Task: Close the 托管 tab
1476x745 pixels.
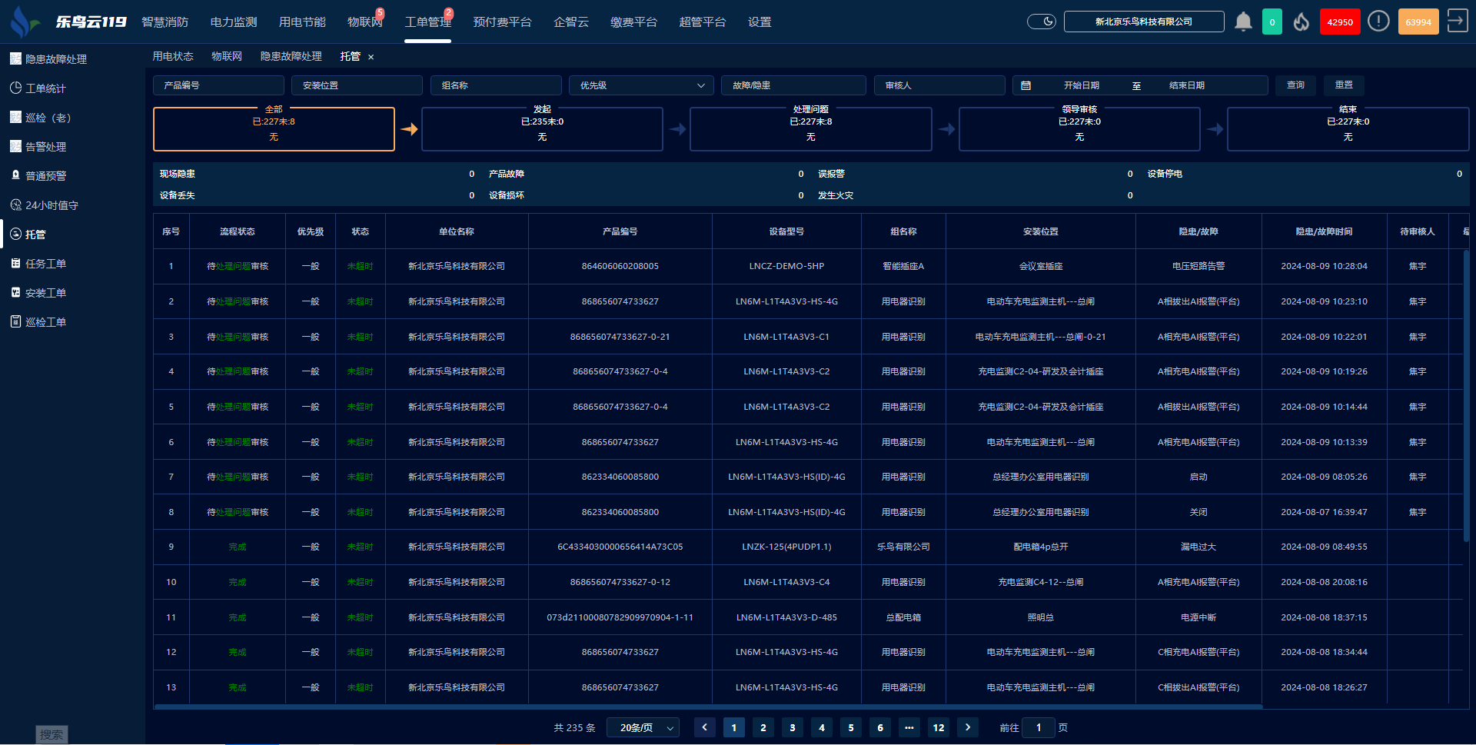Action: coord(371,57)
